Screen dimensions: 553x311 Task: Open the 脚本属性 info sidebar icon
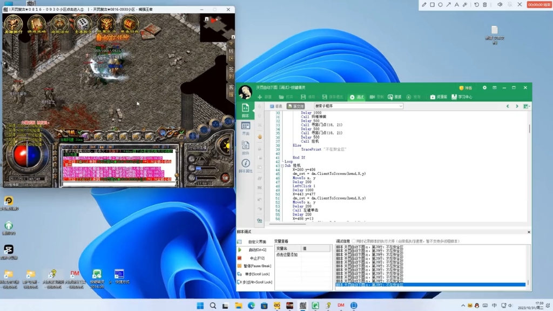coord(245,166)
